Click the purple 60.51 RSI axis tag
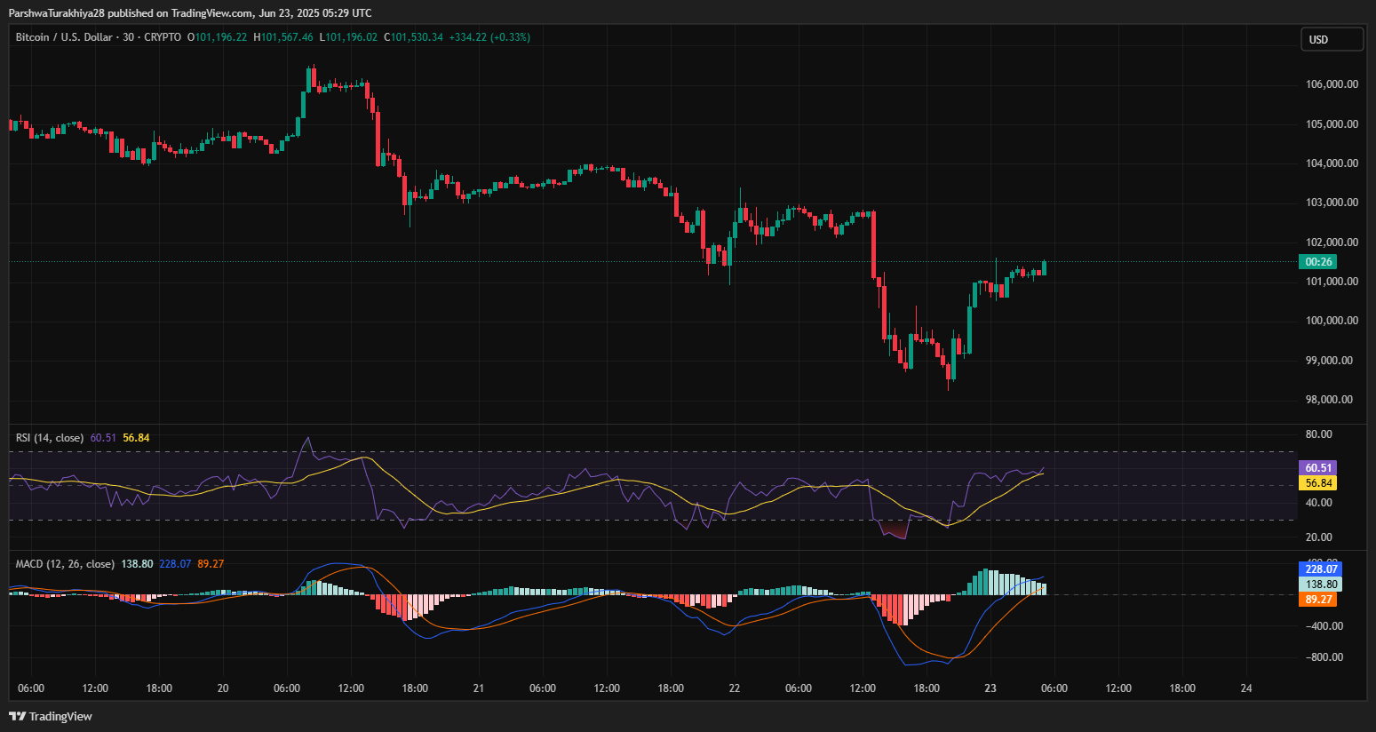Screen dimensions: 1376x732 pyautogui.click(x=1318, y=468)
